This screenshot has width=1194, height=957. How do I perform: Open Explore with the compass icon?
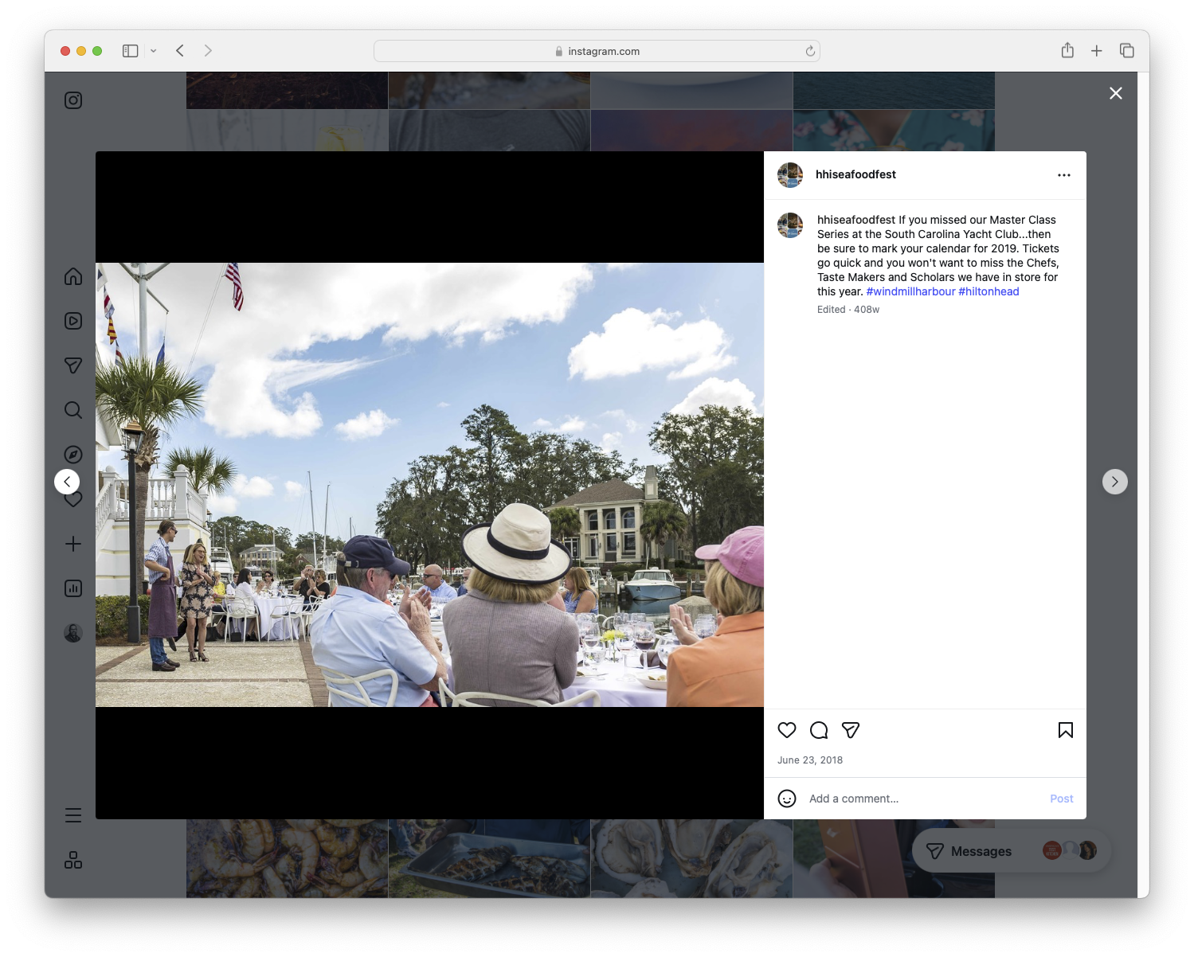(72, 454)
